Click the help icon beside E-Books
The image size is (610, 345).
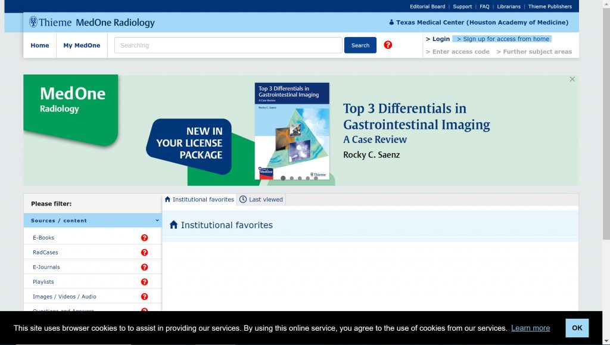point(144,238)
